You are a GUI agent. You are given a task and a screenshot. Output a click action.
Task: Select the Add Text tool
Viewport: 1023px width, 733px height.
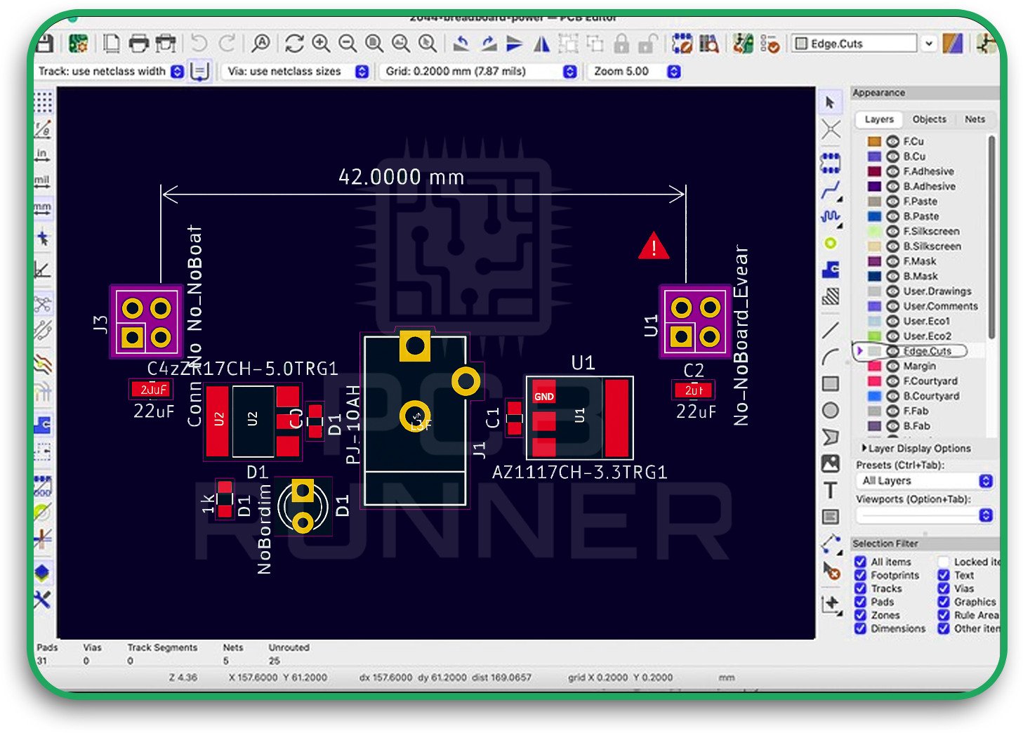(x=831, y=490)
